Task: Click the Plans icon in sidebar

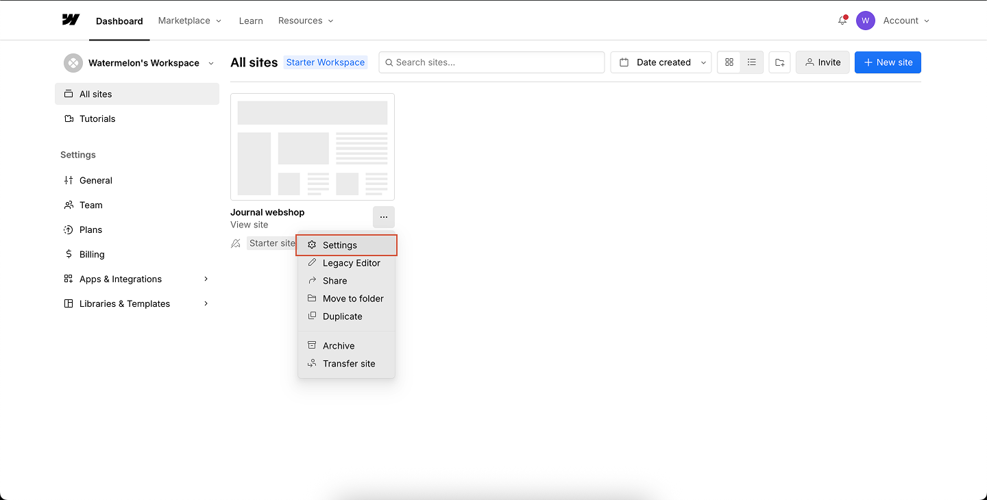Action: tap(69, 229)
